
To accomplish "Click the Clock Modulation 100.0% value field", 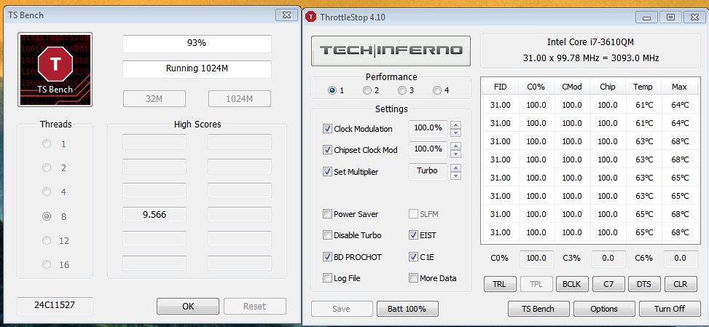I will click(428, 128).
